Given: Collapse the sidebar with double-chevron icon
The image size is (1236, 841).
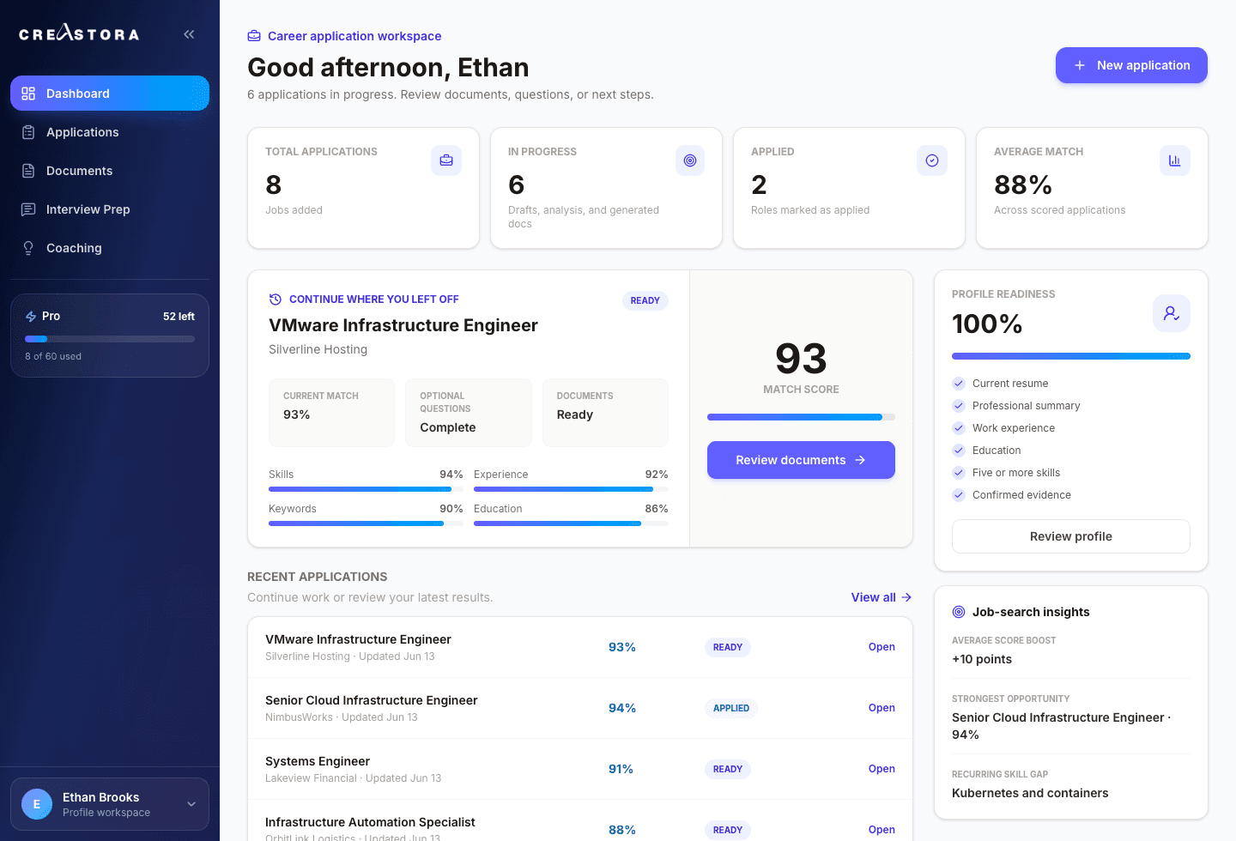Looking at the screenshot, I should 189,34.
